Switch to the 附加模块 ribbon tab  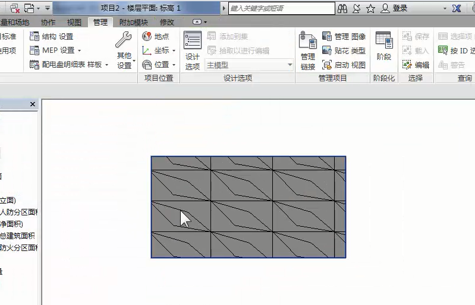click(133, 23)
